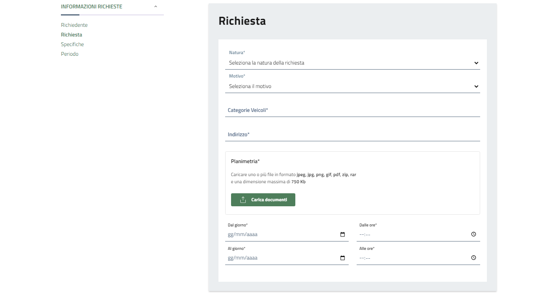552x296 pixels.
Task: Click chevron arrow of Natura select
Action: coord(476,63)
